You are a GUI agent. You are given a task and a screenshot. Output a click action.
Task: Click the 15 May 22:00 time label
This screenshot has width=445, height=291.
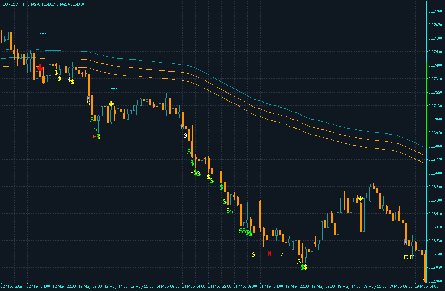[297, 287]
